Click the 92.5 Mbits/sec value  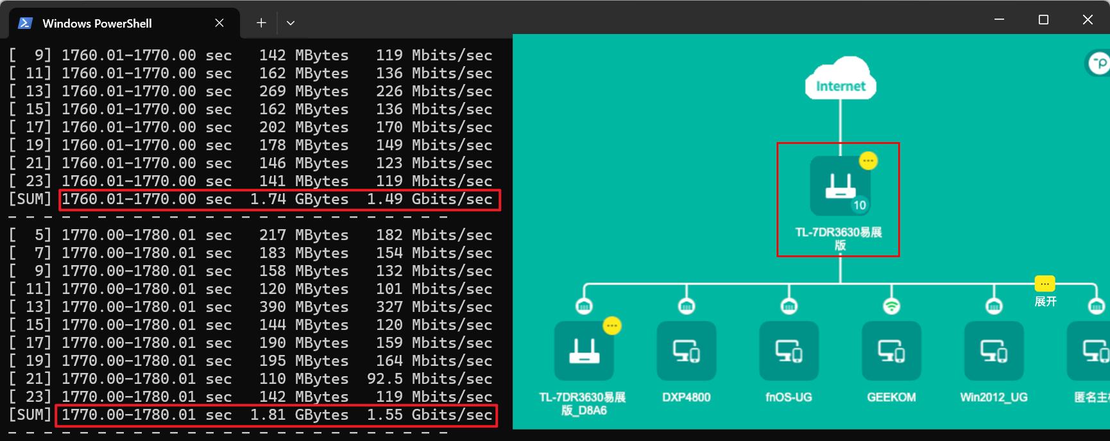[x=430, y=379]
